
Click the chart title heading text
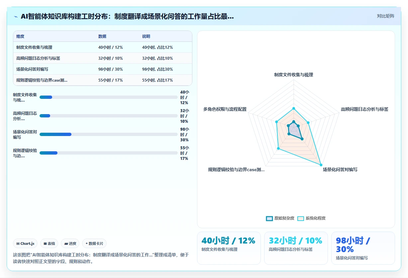pos(127,17)
